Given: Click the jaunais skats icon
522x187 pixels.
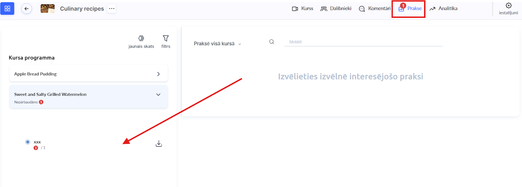Looking at the screenshot, I should coord(141,38).
